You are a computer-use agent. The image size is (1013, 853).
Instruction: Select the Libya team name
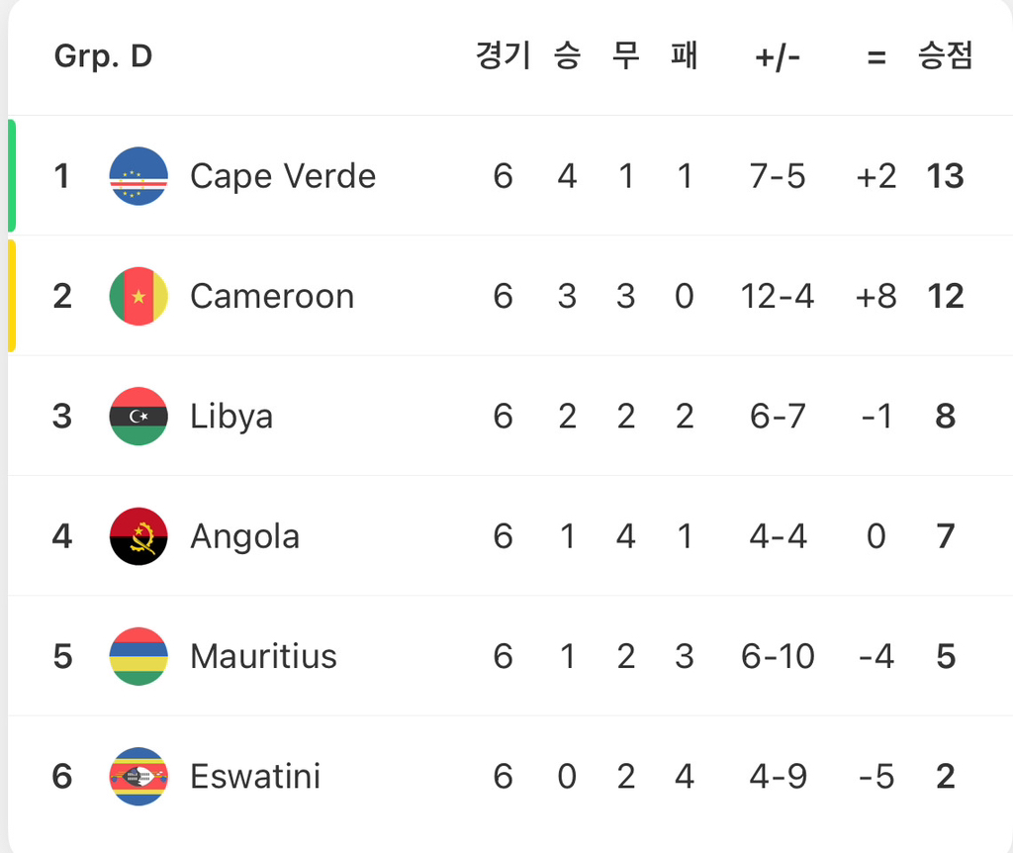click(x=231, y=417)
